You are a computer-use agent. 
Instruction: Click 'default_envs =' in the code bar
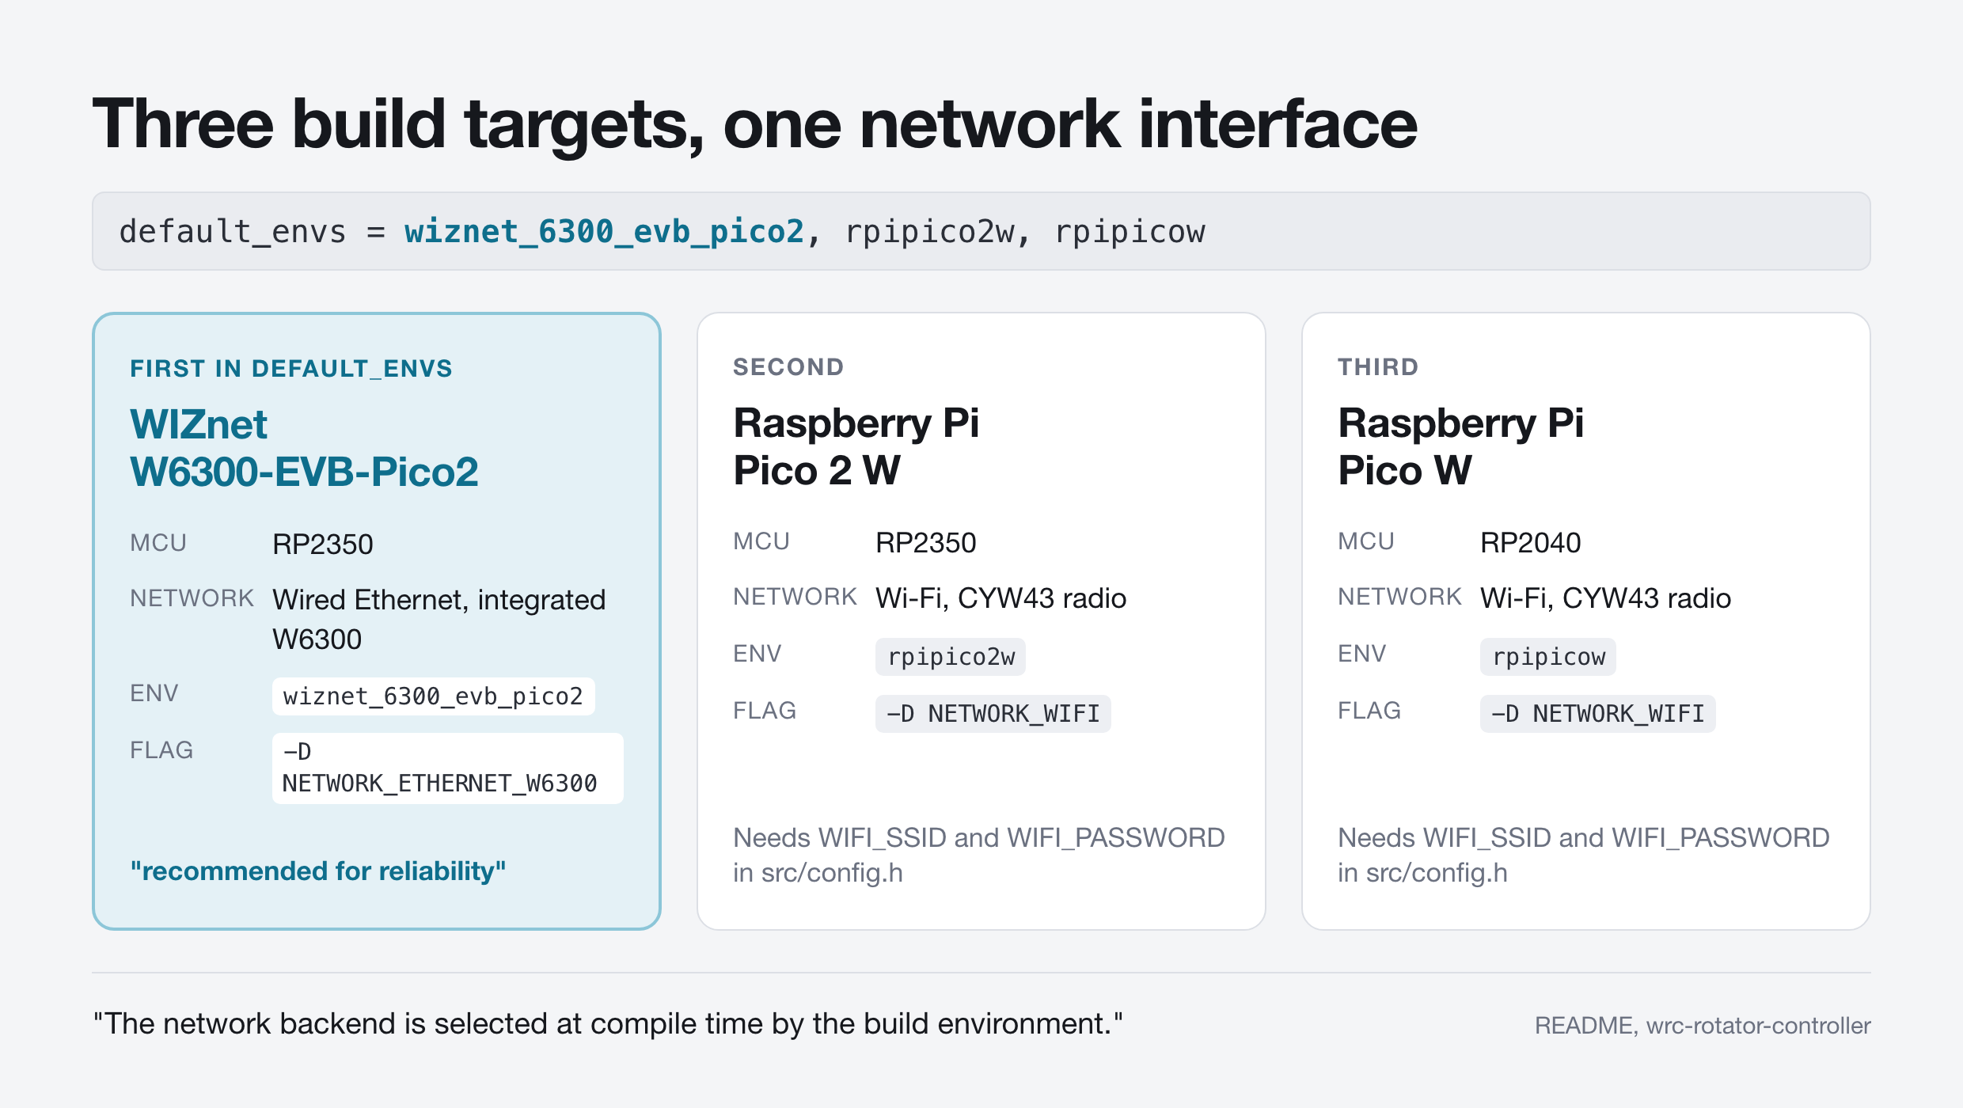252,232
